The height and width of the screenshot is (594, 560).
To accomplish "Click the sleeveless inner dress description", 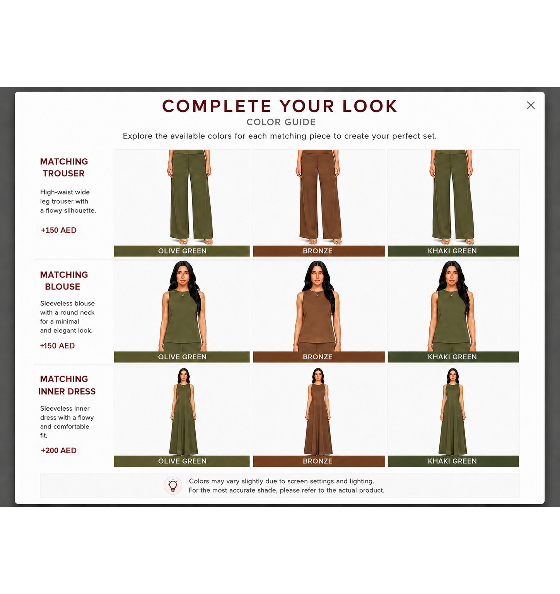I will [x=67, y=422].
